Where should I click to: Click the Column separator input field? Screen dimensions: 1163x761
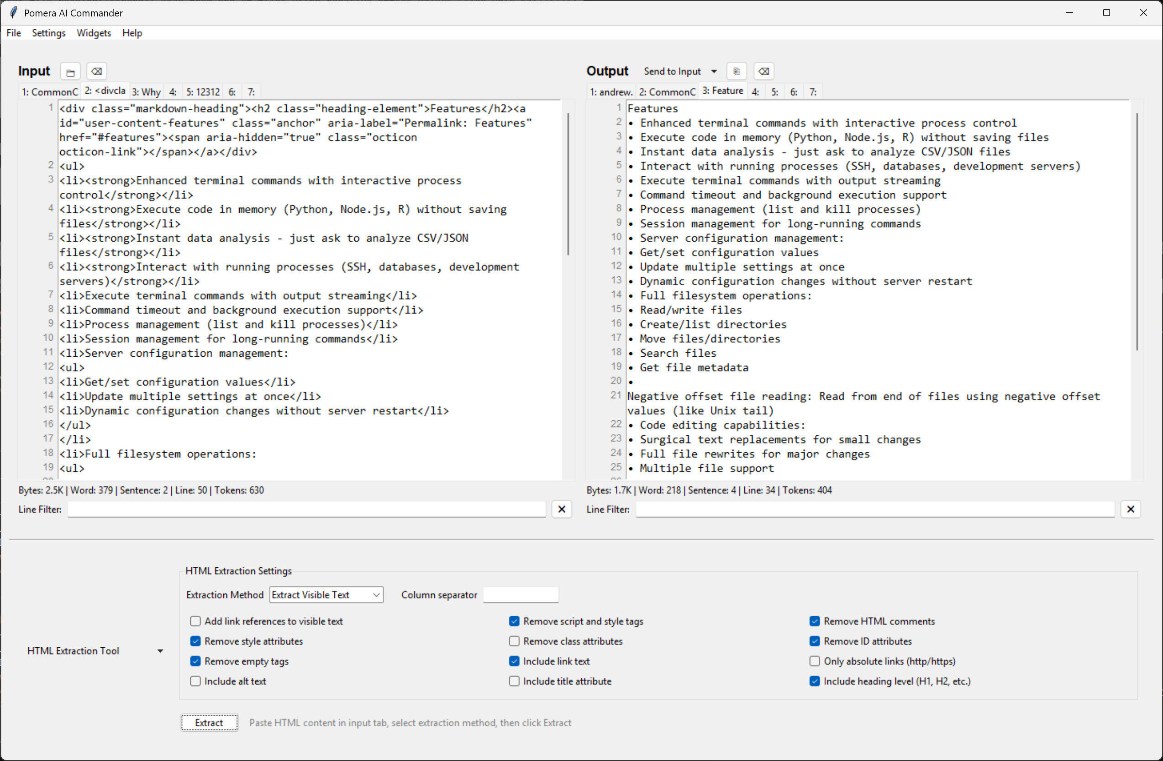coord(521,595)
